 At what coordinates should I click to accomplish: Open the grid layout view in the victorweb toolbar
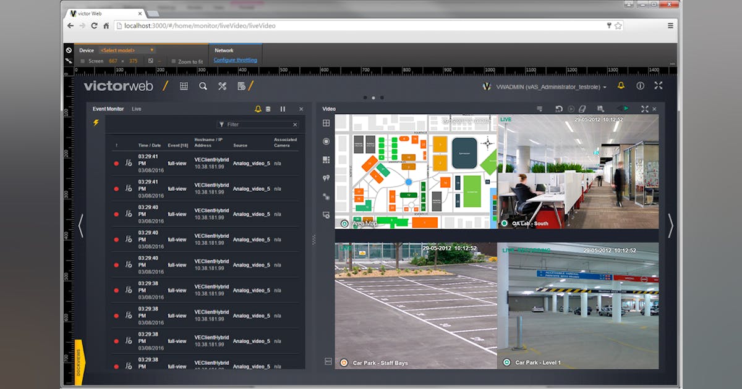coord(184,86)
